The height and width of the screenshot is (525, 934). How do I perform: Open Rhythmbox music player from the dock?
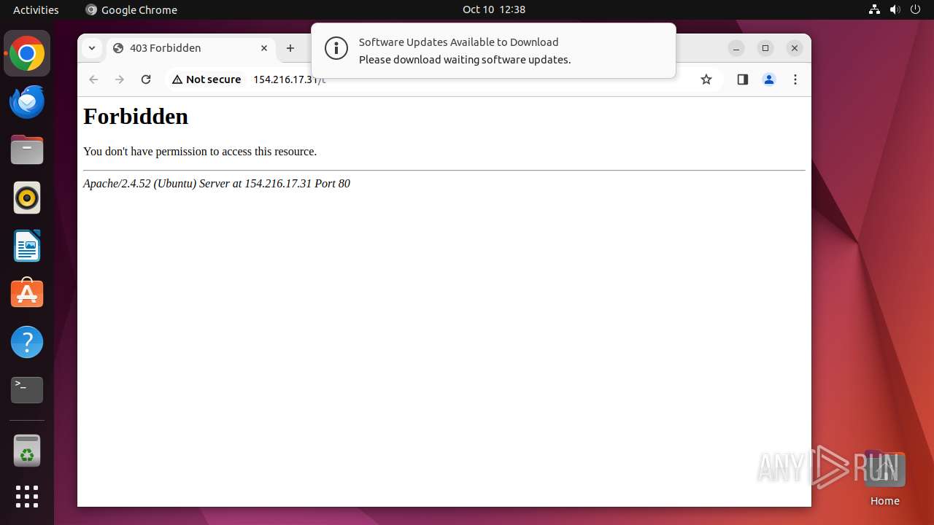pyautogui.click(x=27, y=198)
